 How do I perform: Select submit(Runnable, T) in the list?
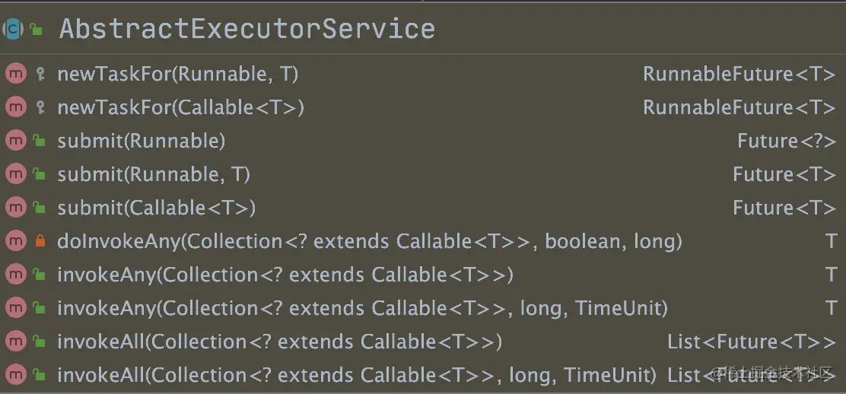tap(154, 174)
